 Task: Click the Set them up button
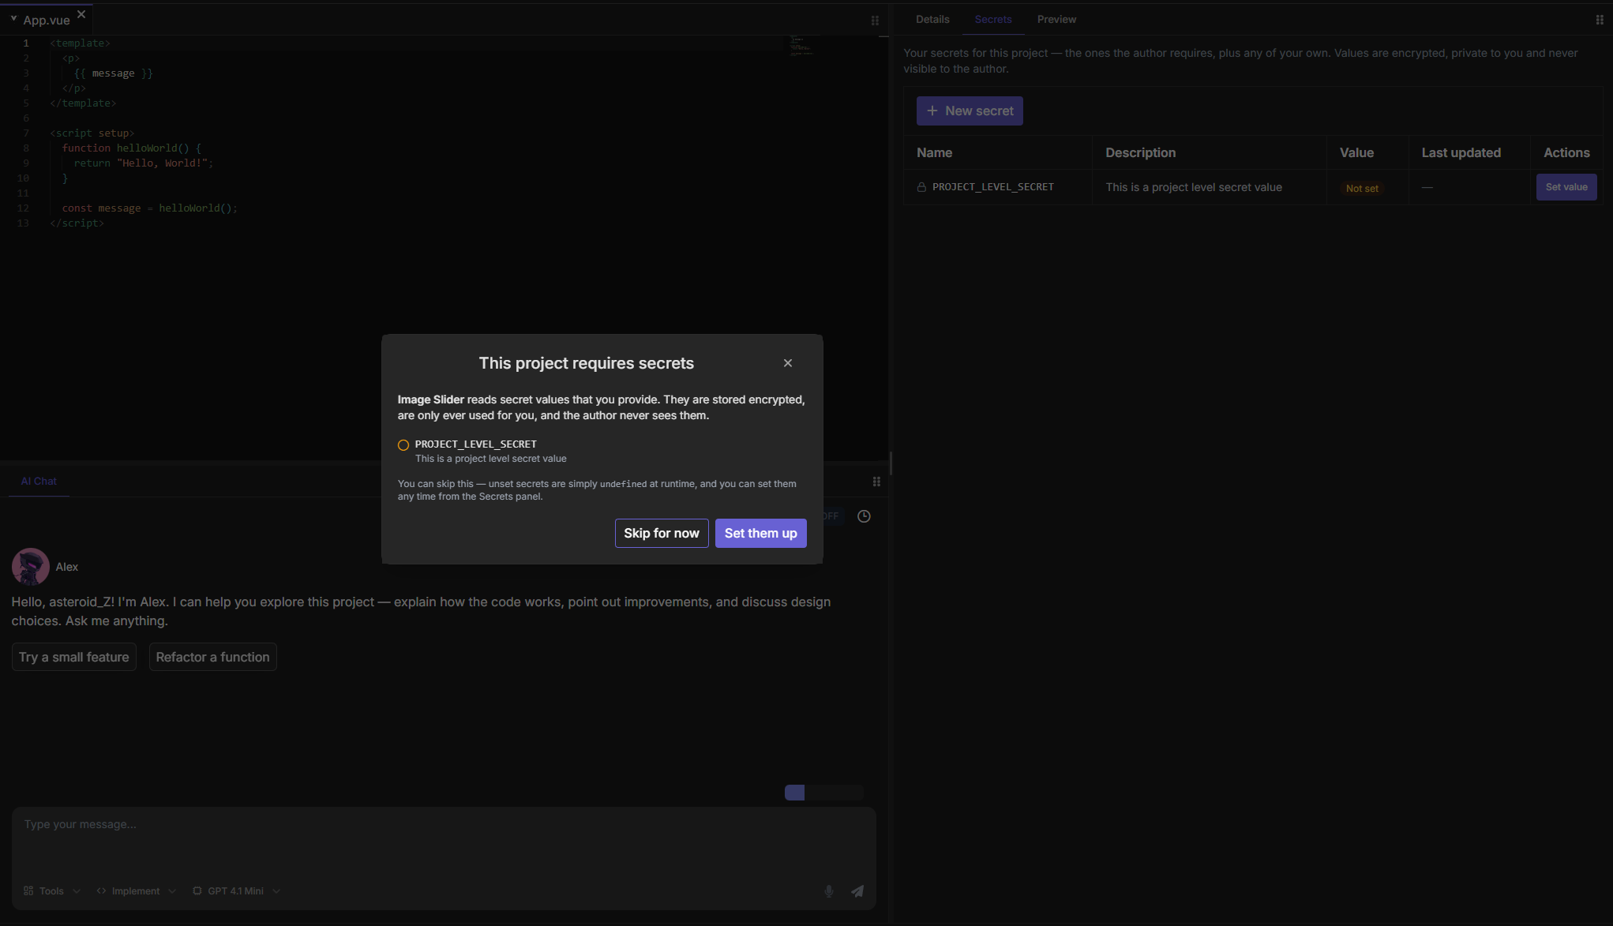coord(761,533)
